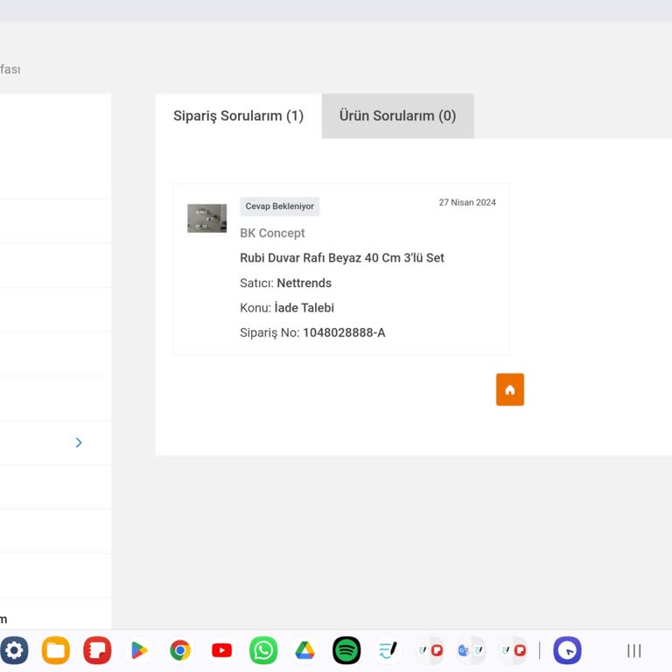Open Rubi Duvar Rafı product link

(342, 258)
